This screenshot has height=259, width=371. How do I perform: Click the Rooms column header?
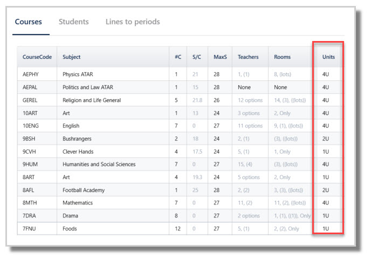282,57
